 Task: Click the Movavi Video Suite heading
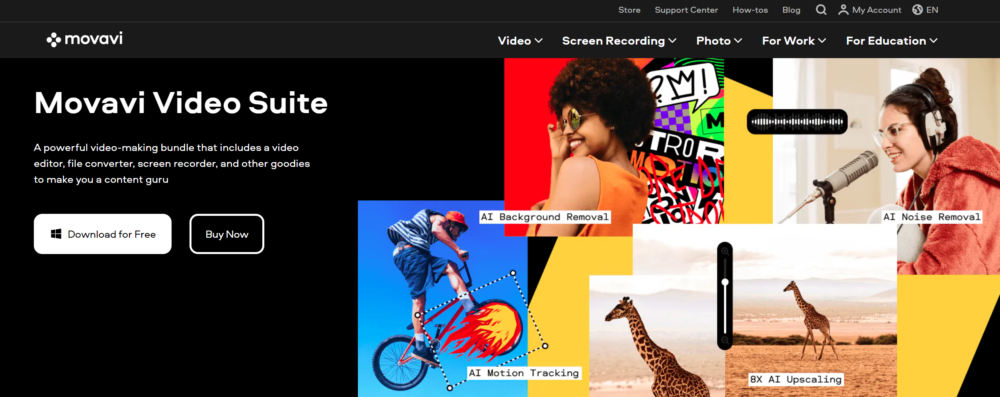[181, 103]
